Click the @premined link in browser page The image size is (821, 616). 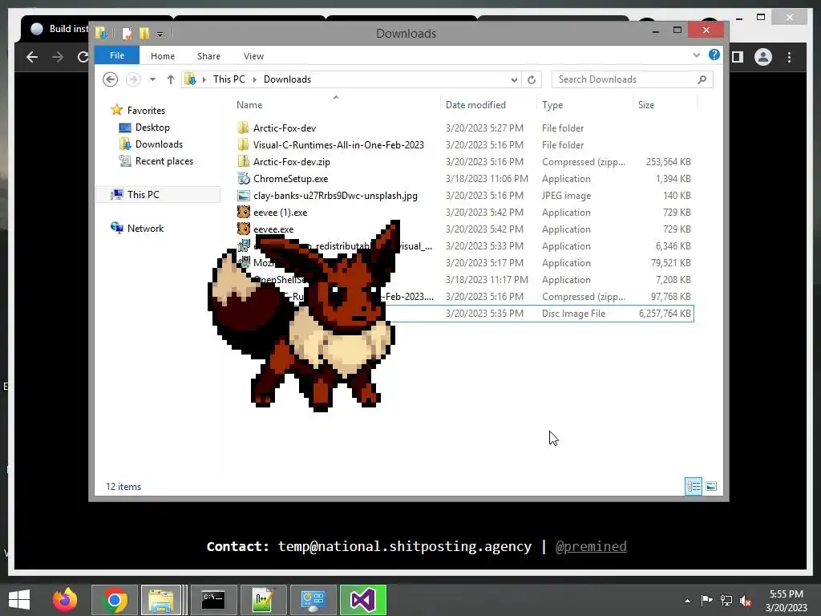click(x=591, y=546)
